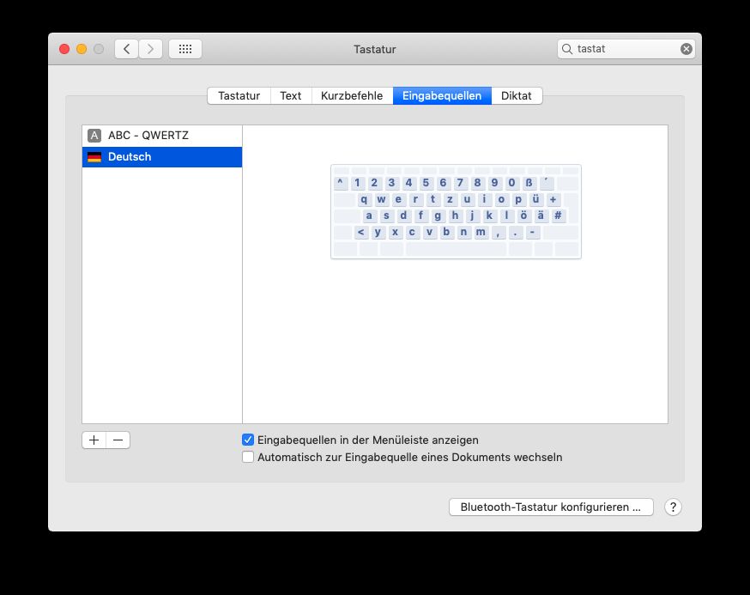This screenshot has height=595, width=750.
Task: Switch to the Tastatur tab
Action: point(239,96)
